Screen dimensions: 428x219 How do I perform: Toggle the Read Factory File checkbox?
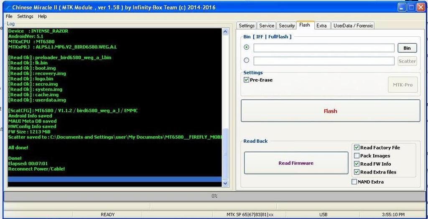click(x=357, y=148)
